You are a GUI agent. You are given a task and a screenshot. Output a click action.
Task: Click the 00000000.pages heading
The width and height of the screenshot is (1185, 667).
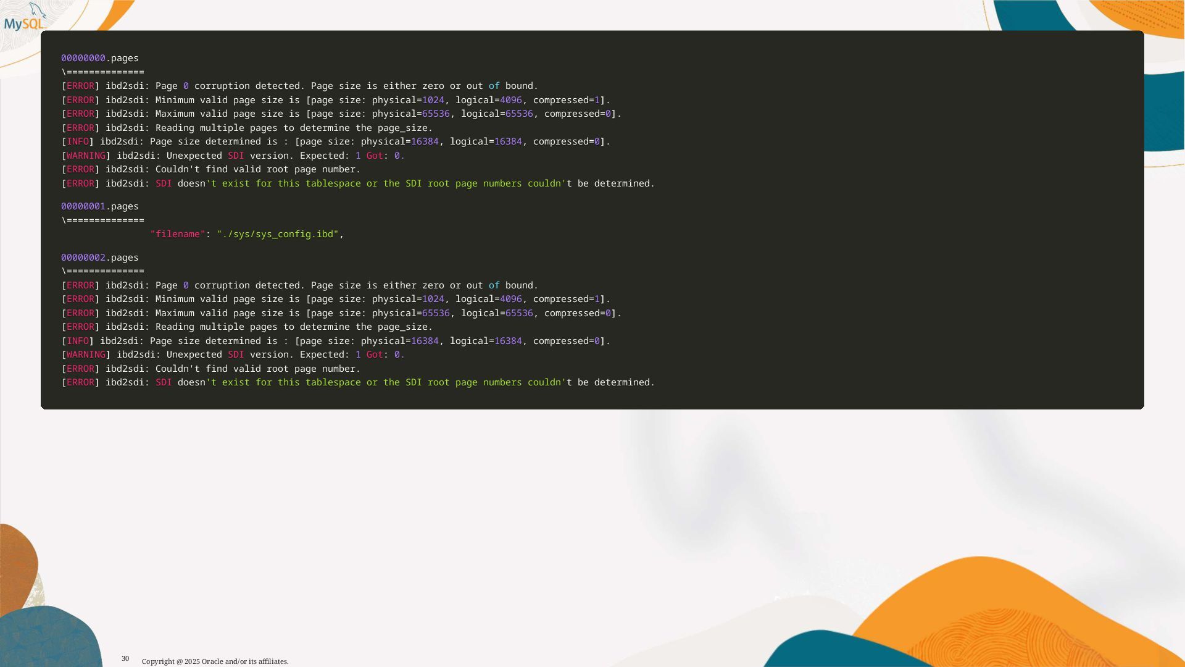coord(100,58)
